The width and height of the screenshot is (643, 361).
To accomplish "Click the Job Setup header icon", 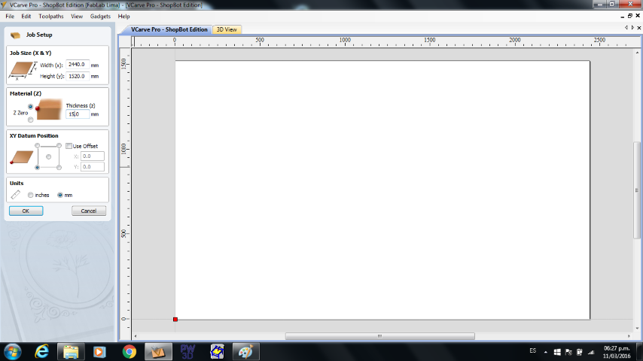I will 16,35.
